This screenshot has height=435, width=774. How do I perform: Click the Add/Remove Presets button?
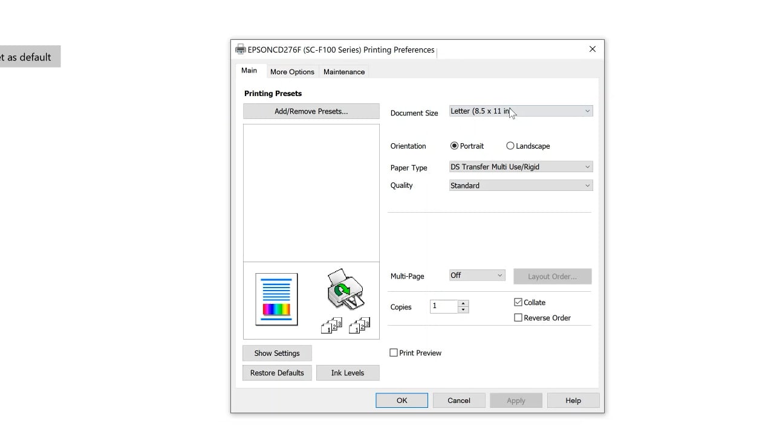point(311,111)
